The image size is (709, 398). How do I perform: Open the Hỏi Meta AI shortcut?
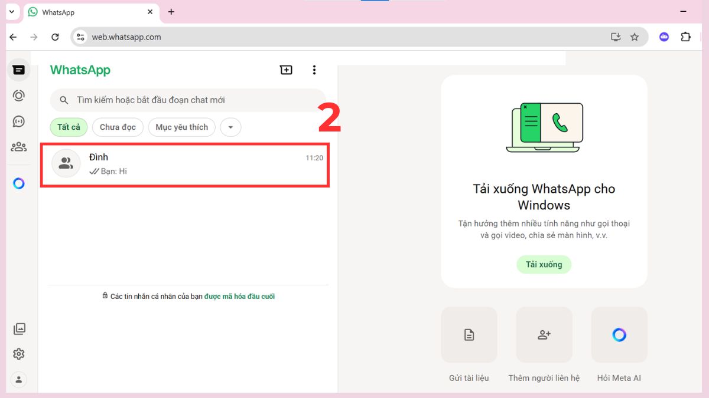[619, 334]
